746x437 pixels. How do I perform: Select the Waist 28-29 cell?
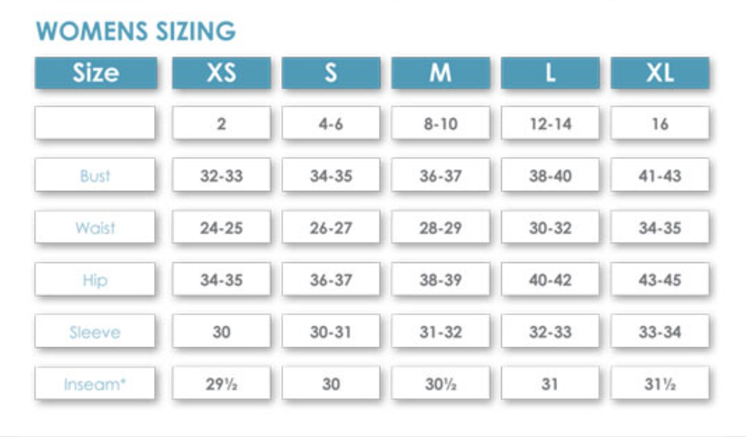pyautogui.click(x=440, y=228)
